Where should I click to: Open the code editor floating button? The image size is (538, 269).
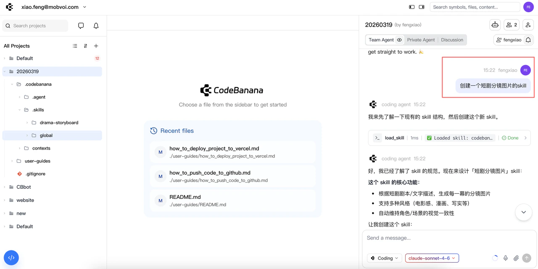click(x=11, y=258)
